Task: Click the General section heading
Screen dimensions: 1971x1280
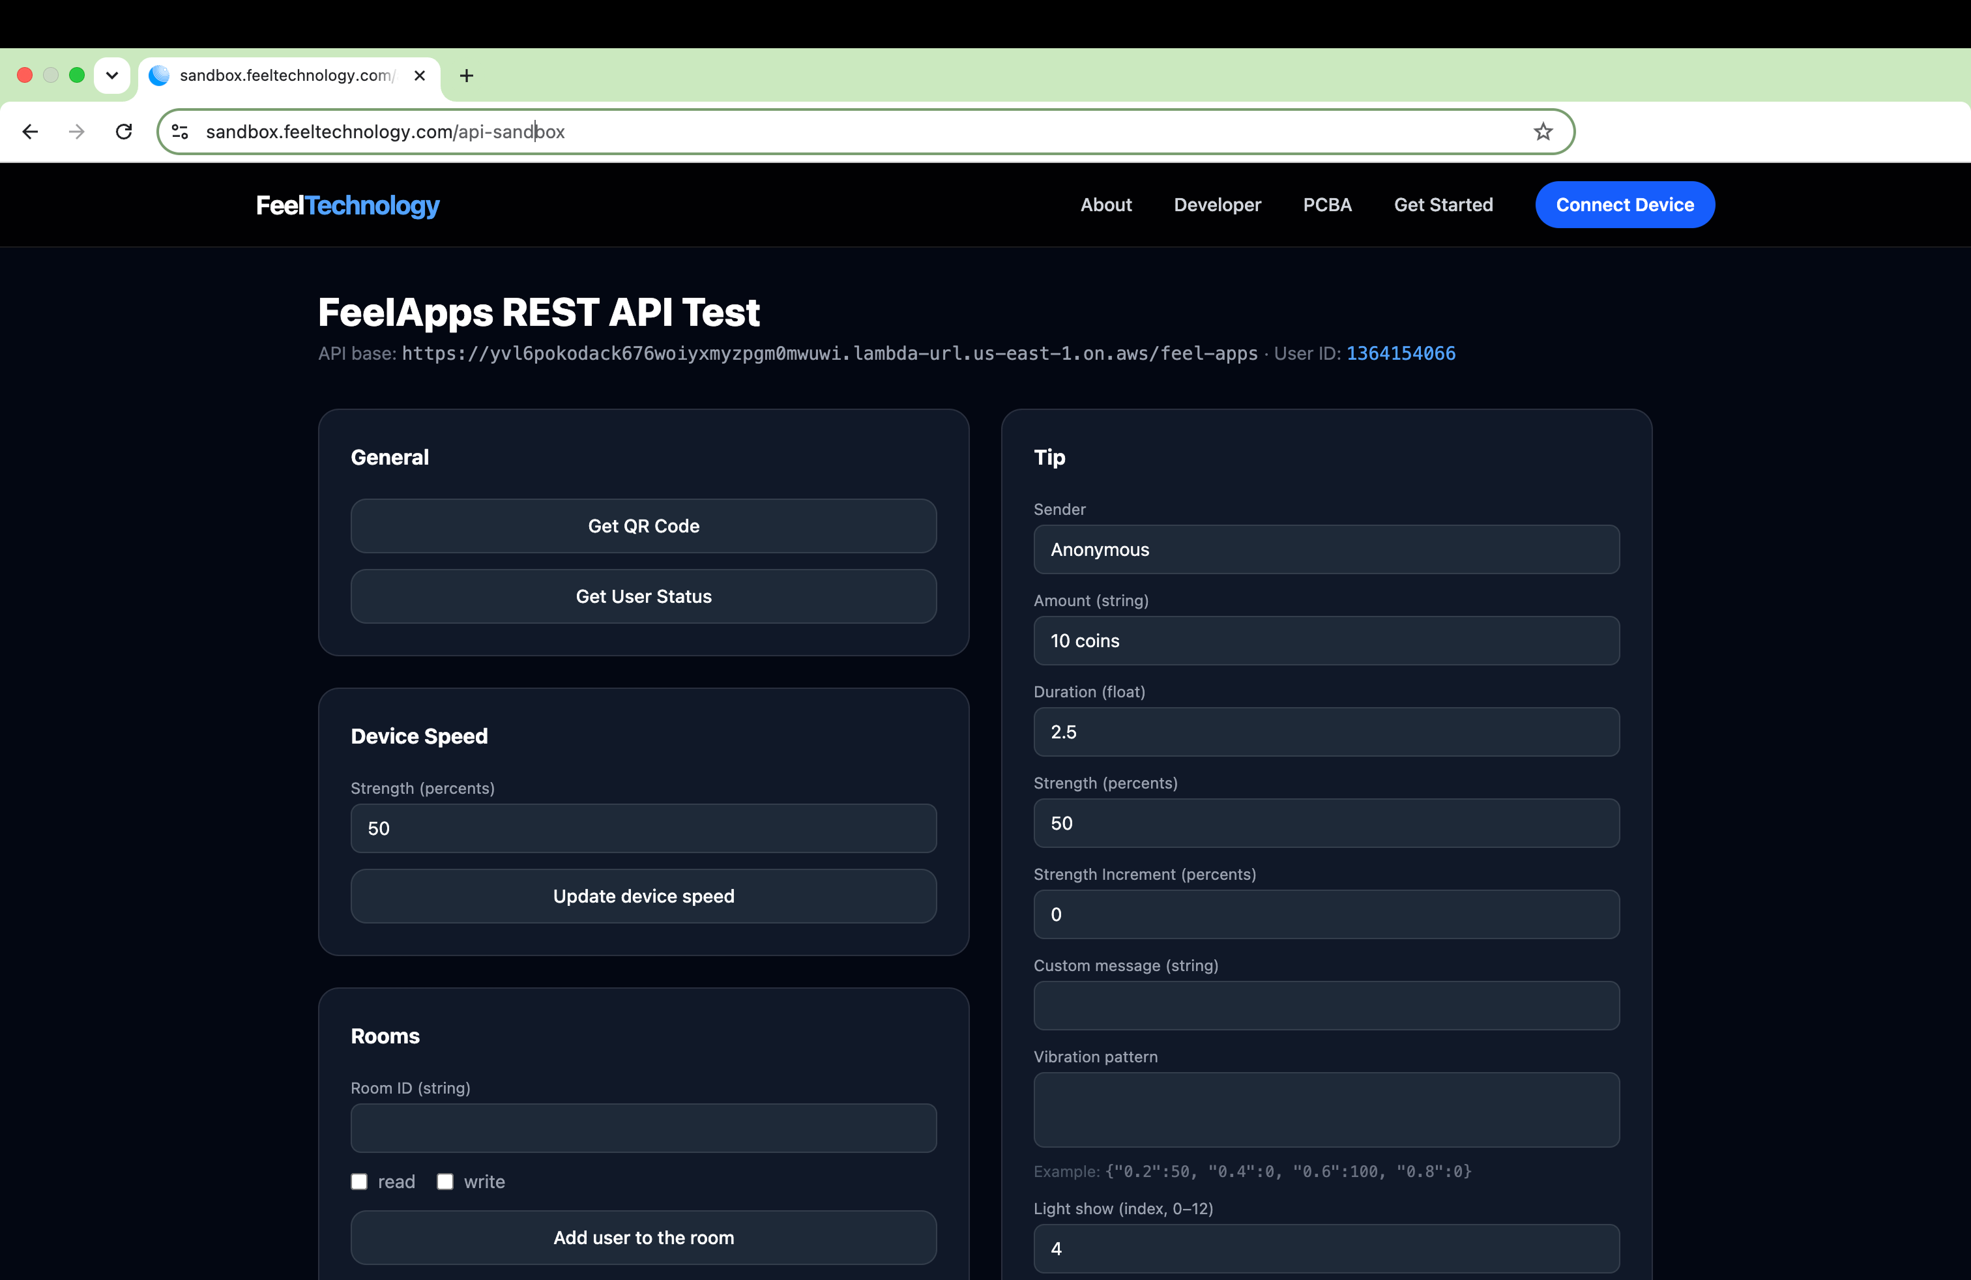Action: point(389,458)
